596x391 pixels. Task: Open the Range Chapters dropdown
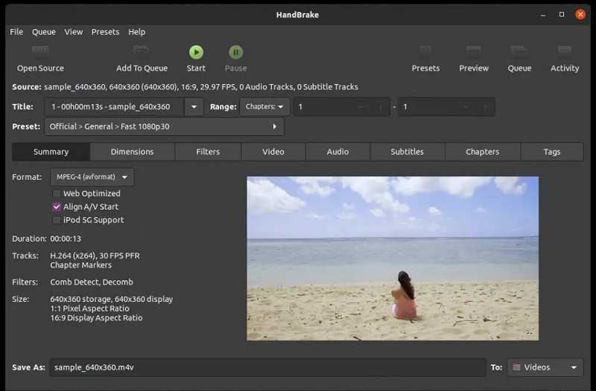pyautogui.click(x=264, y=107)
